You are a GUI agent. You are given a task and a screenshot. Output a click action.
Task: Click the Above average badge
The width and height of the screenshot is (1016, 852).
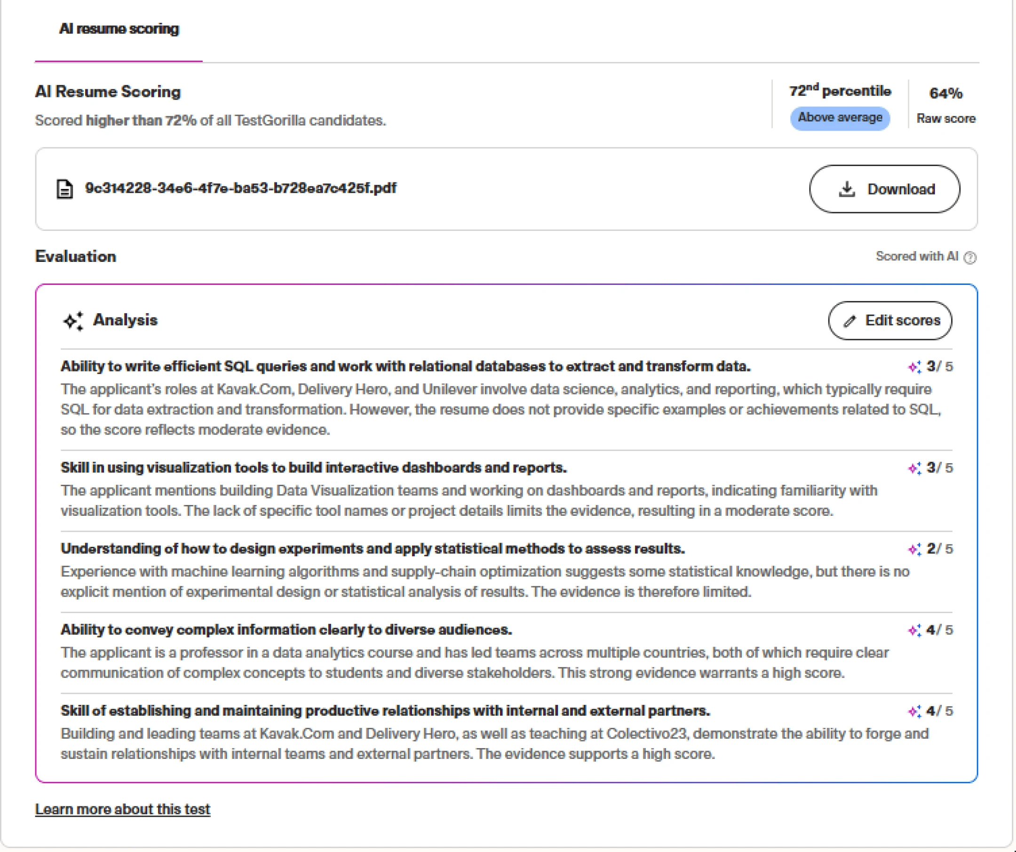click(x=841, y=118)
